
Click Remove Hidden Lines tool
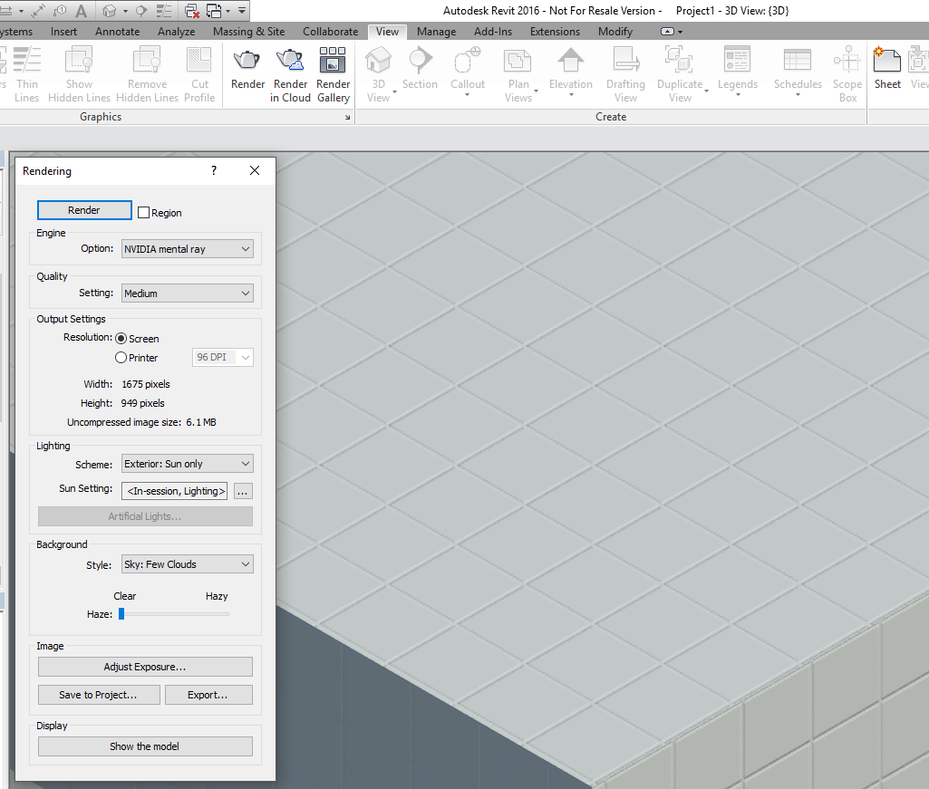(x=147, y=74)
